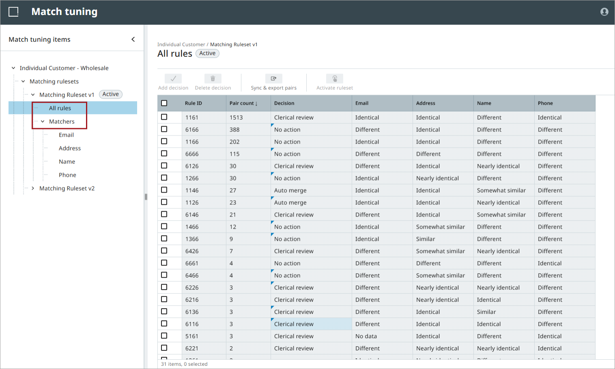
Task: Click the Activate ruleset icon
Action: click(335, 78)
